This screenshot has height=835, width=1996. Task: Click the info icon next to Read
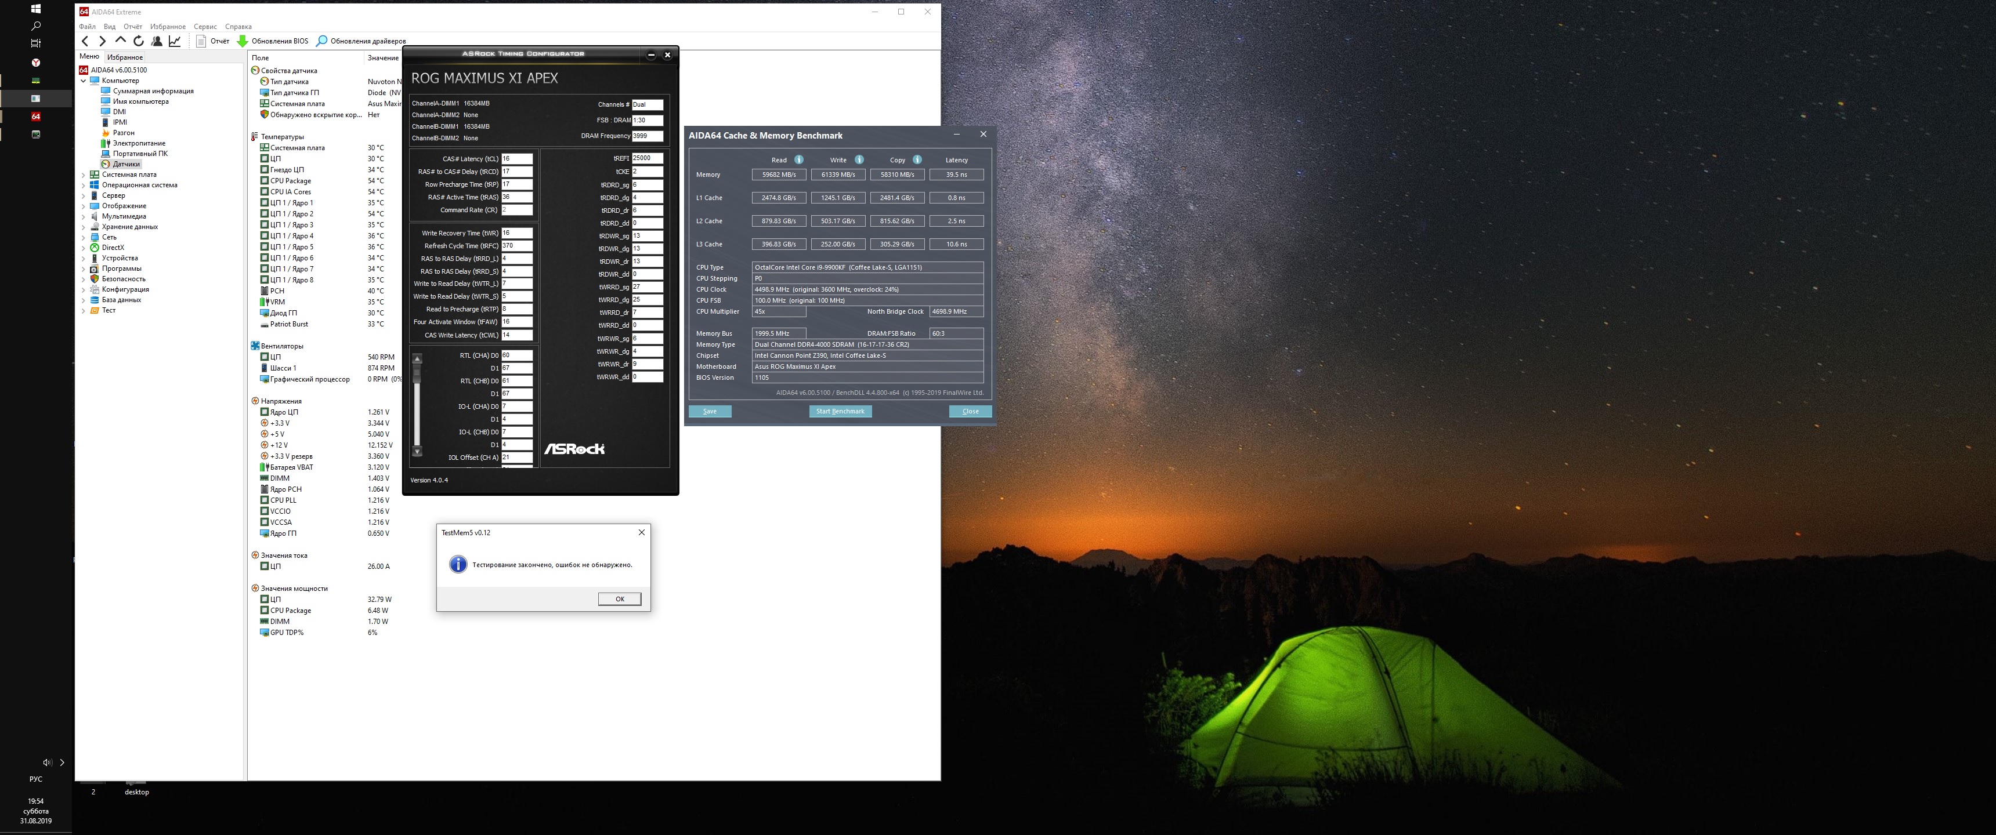coord(799,159)
